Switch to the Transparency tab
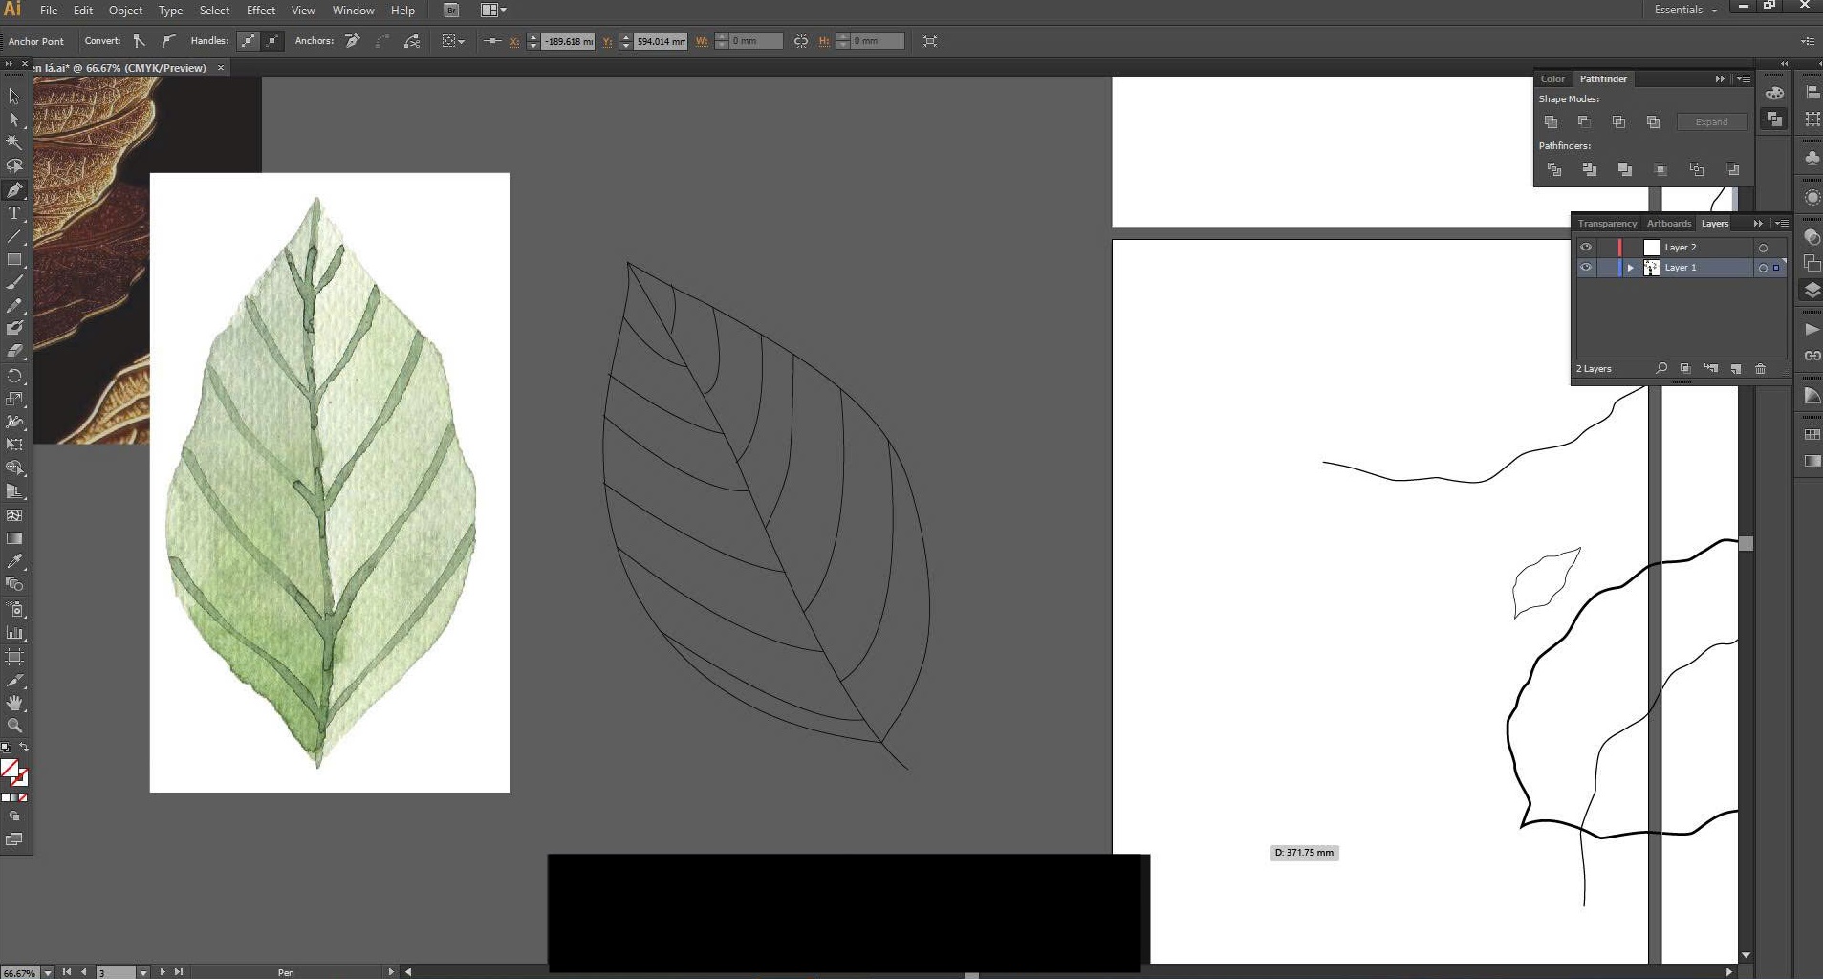1823x979 pixels. click(1607, 224)
